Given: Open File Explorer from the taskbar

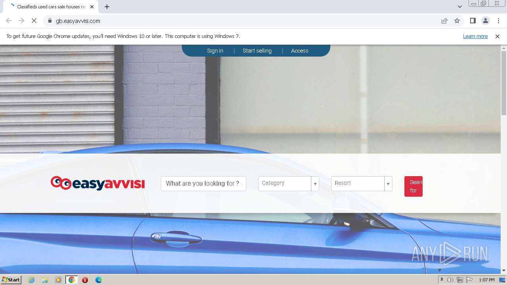Looking at the screenshot, I should point(45,280).
